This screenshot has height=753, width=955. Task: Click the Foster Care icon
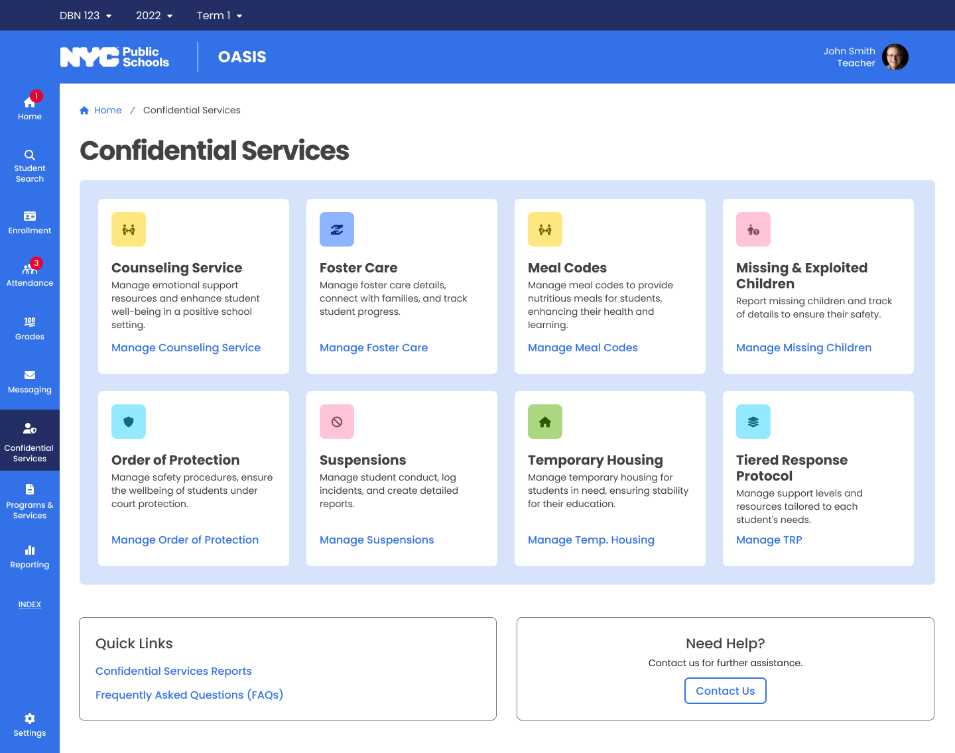(336, 229)
